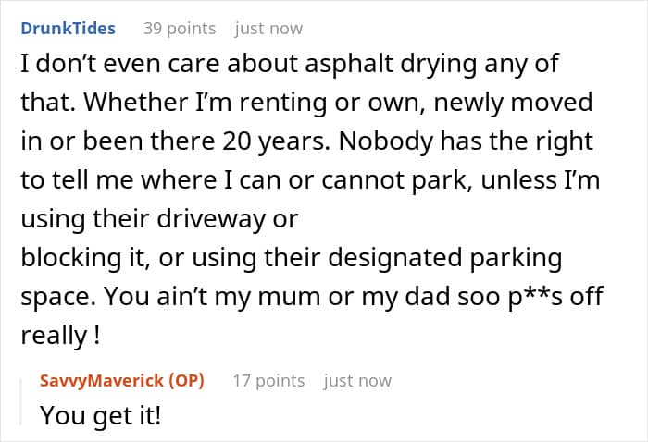Click the line "to tell me where"
This screenshot has height=442, width=648.
click(119, 180)
